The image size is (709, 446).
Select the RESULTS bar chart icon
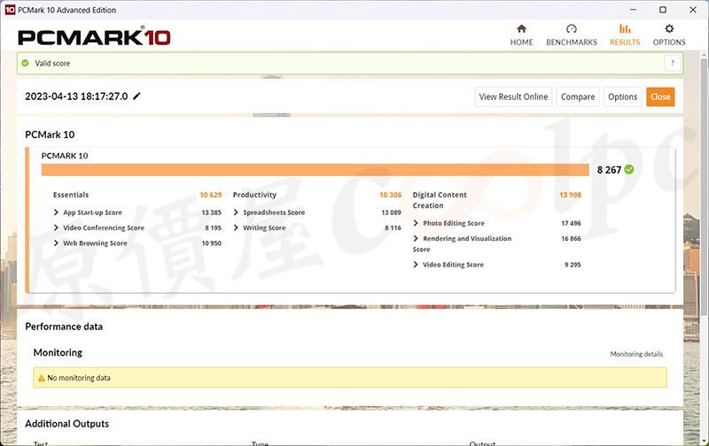[x=625, y=29]
